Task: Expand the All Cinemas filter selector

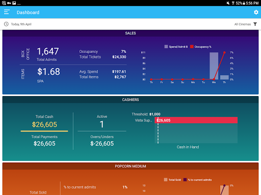Action: pos(243,24)
